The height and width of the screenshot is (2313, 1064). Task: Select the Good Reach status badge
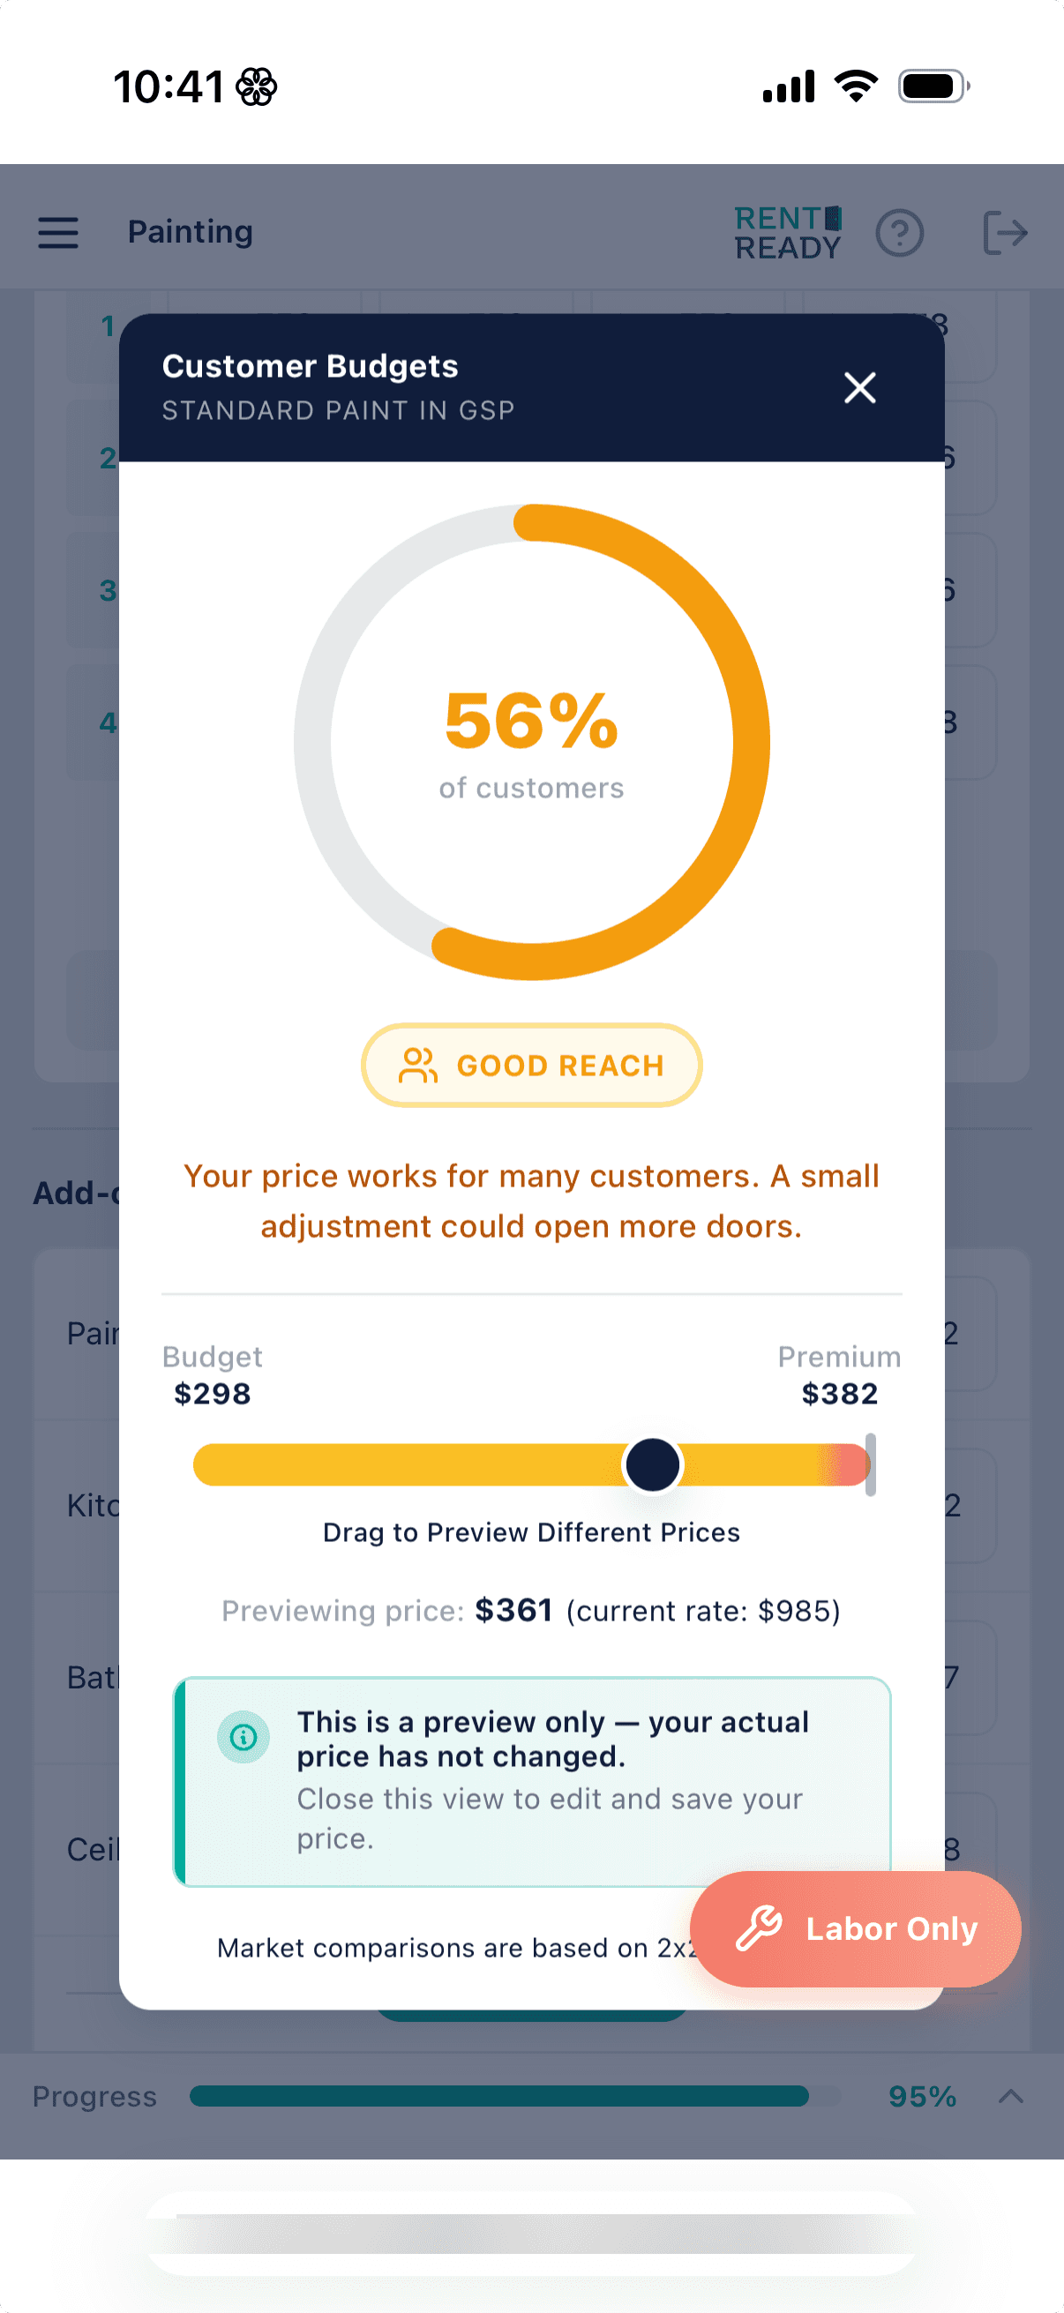(531, 1065)
